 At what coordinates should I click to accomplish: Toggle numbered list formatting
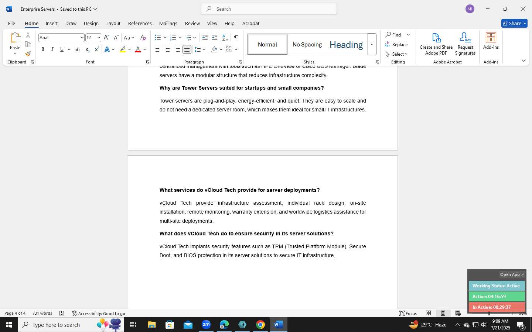pos(173,38)
